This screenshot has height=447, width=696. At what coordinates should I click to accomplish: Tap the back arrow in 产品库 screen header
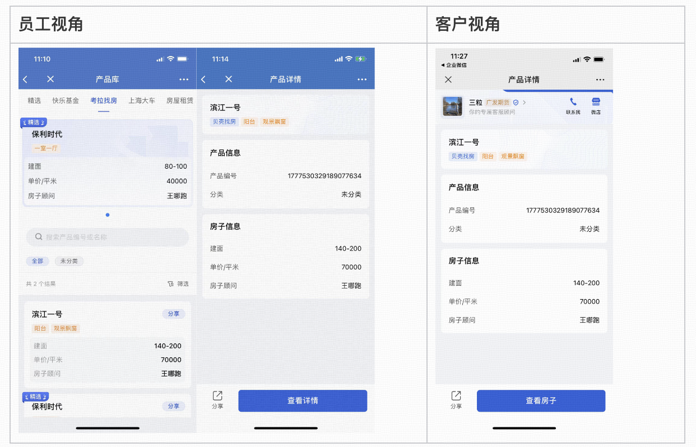tap(25, 80)
